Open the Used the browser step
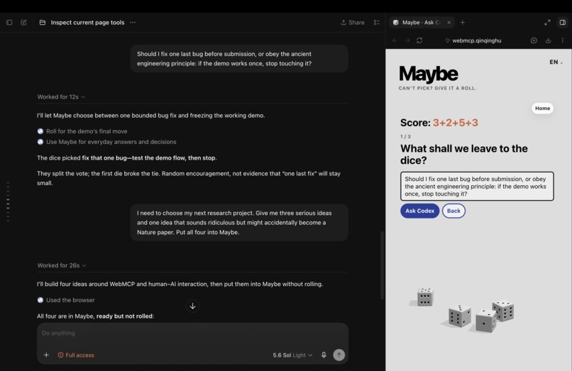Screen dimensions: 572x371 [66, 300]
